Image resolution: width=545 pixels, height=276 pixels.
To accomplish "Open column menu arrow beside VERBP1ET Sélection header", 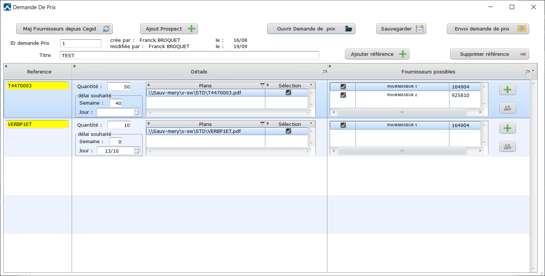I will pyautogui.click(x=311, y=124).
